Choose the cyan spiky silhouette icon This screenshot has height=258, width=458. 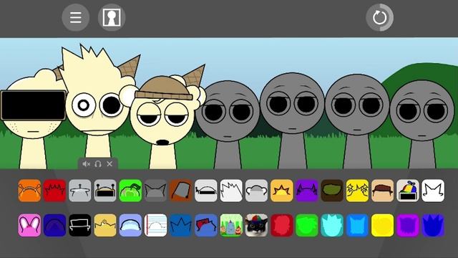click(332, 225)
